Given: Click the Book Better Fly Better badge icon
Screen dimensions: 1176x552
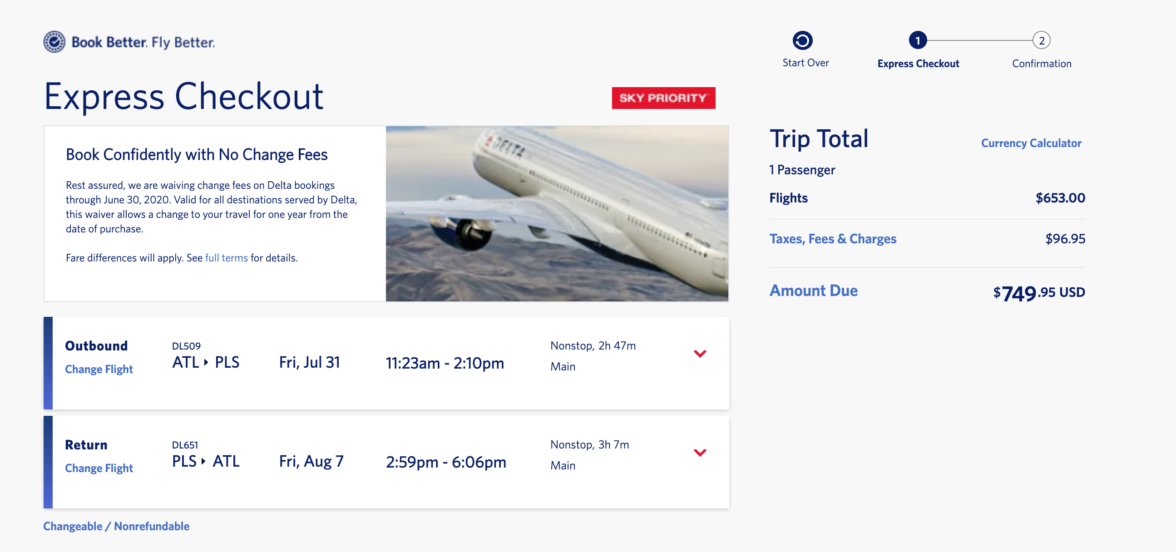Looking at the screenshot, I should pos(54,42).
